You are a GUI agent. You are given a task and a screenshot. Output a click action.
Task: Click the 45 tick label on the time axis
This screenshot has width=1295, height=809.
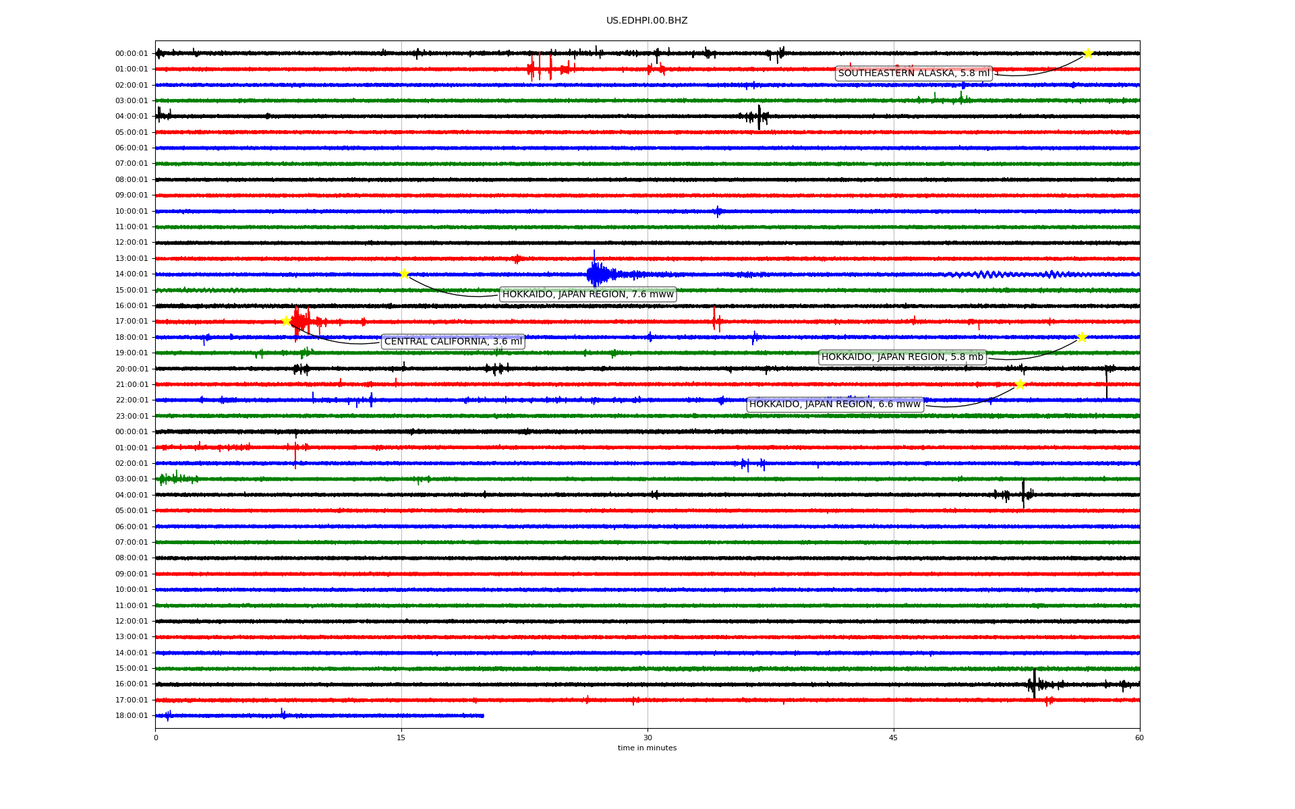pyautogui.click(x=894, y=738)
